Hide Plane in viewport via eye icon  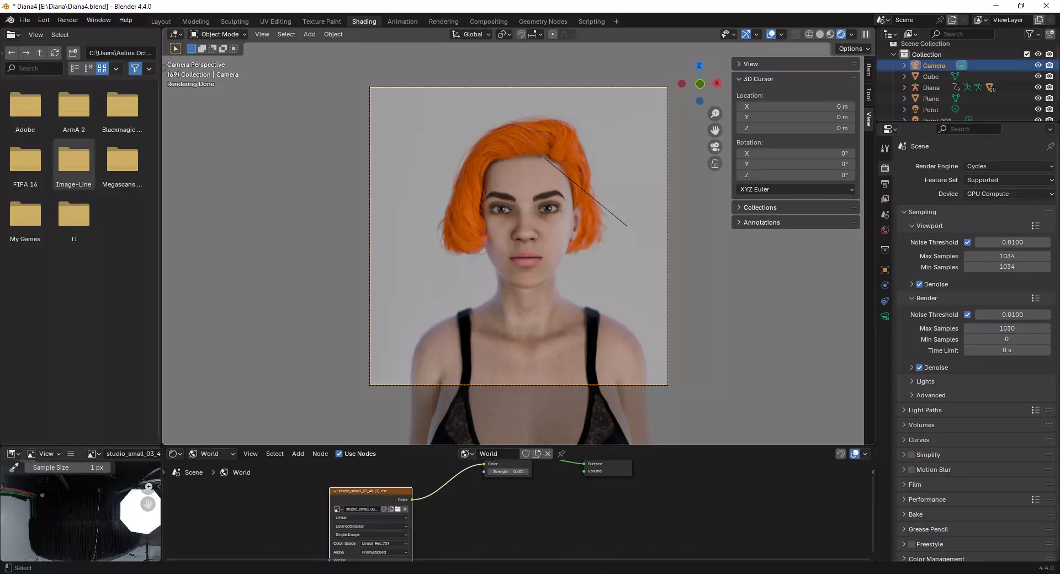click(1038, 98)
